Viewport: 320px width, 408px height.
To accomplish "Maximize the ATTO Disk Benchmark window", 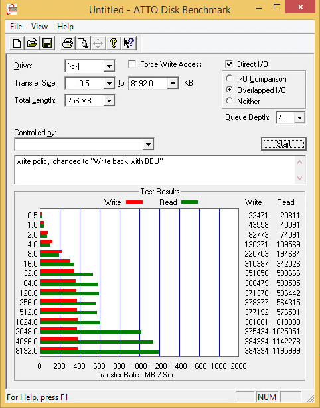I will pos(277,7).
